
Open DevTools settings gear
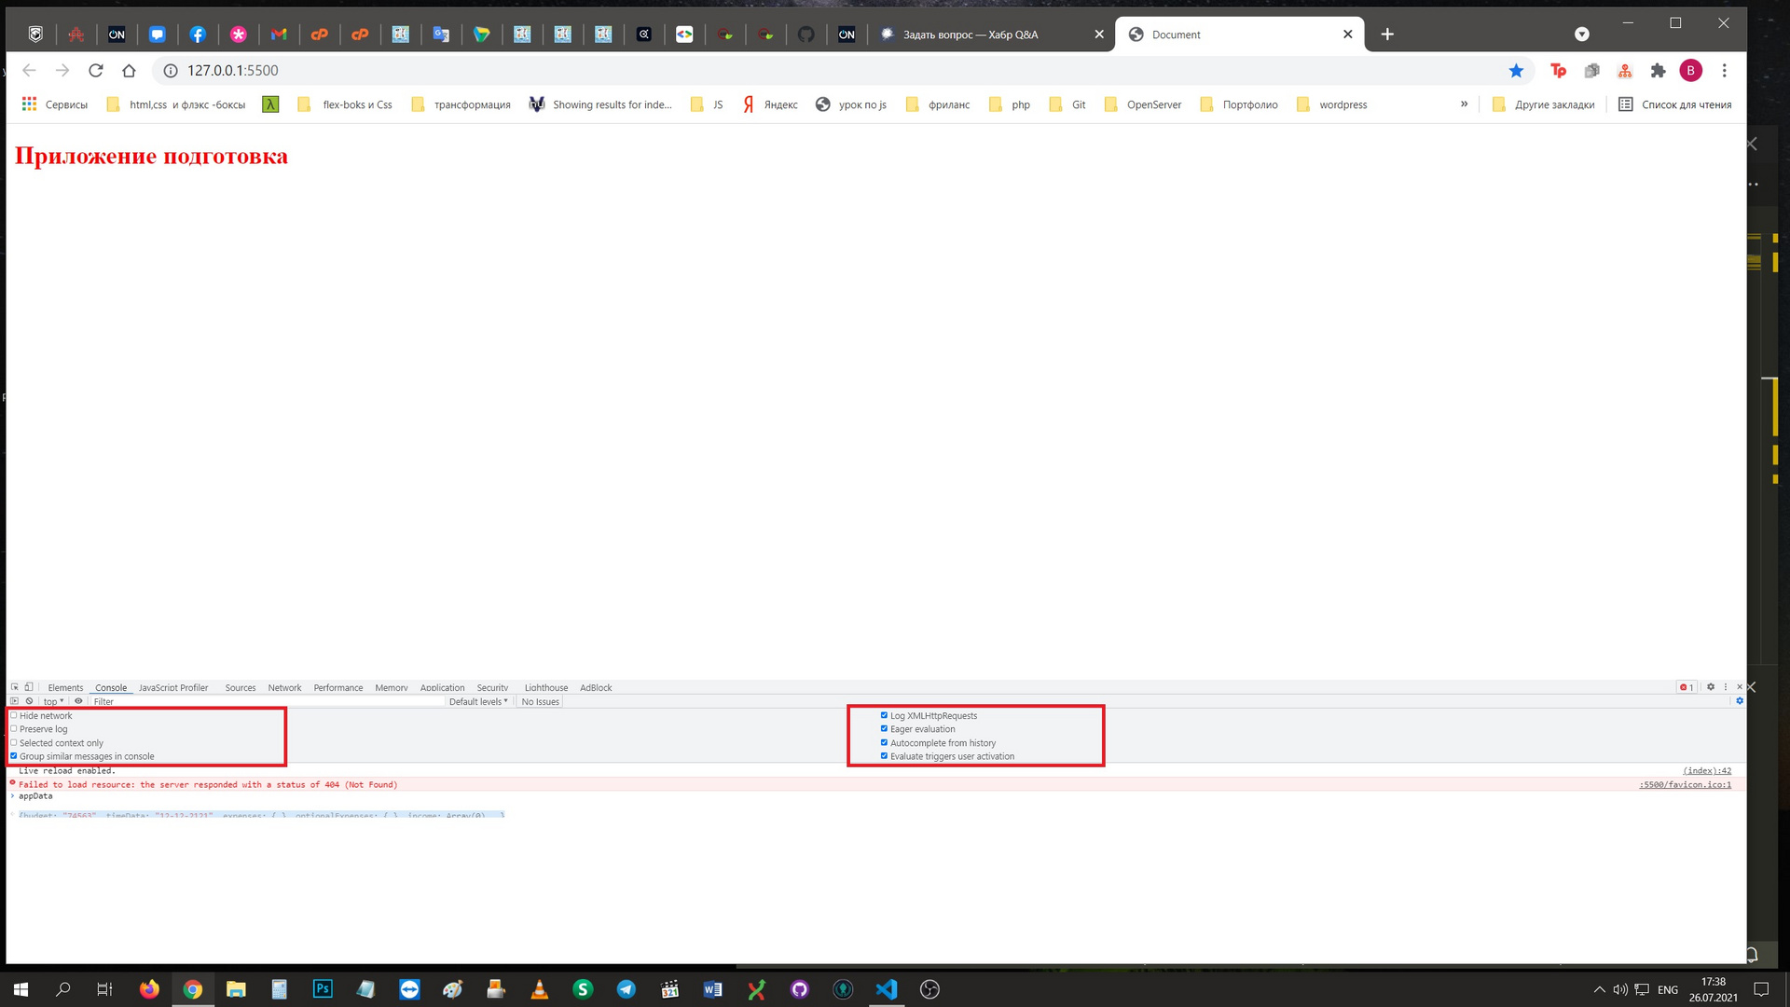coord(1711,687)
